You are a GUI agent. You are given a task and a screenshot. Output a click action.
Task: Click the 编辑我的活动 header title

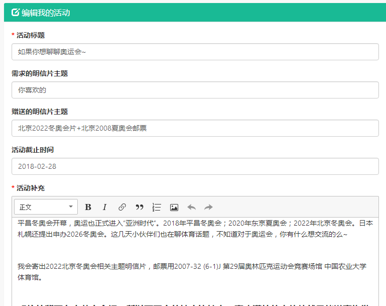[x=46, y=13]
